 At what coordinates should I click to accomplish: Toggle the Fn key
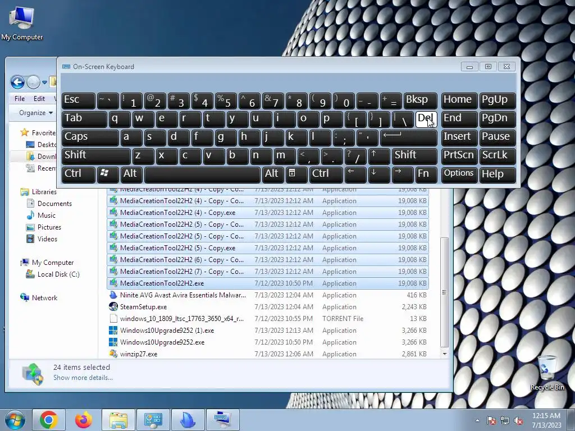426,175
